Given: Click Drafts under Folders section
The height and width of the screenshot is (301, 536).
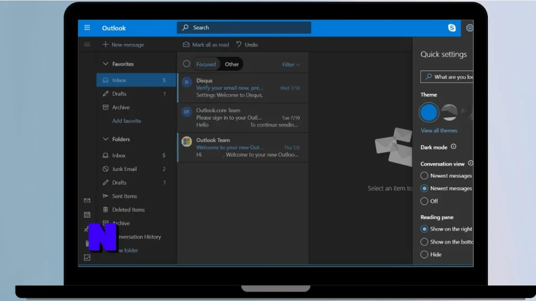Looking at the screenshot, I should 136,182.
